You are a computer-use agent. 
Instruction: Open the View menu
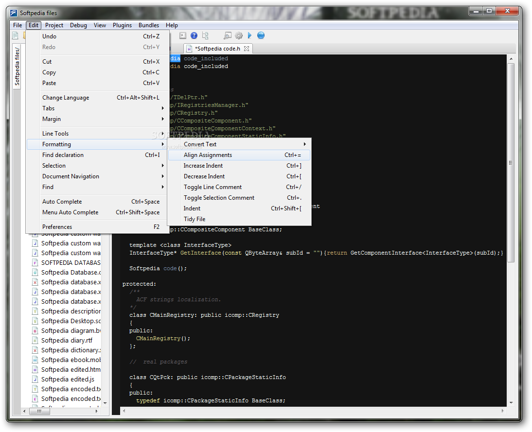coord(100,25)
